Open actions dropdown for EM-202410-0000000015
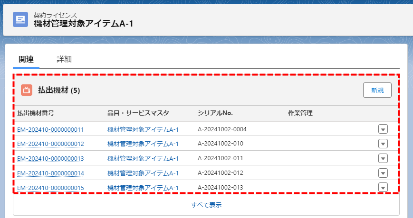 click(383, 187)
